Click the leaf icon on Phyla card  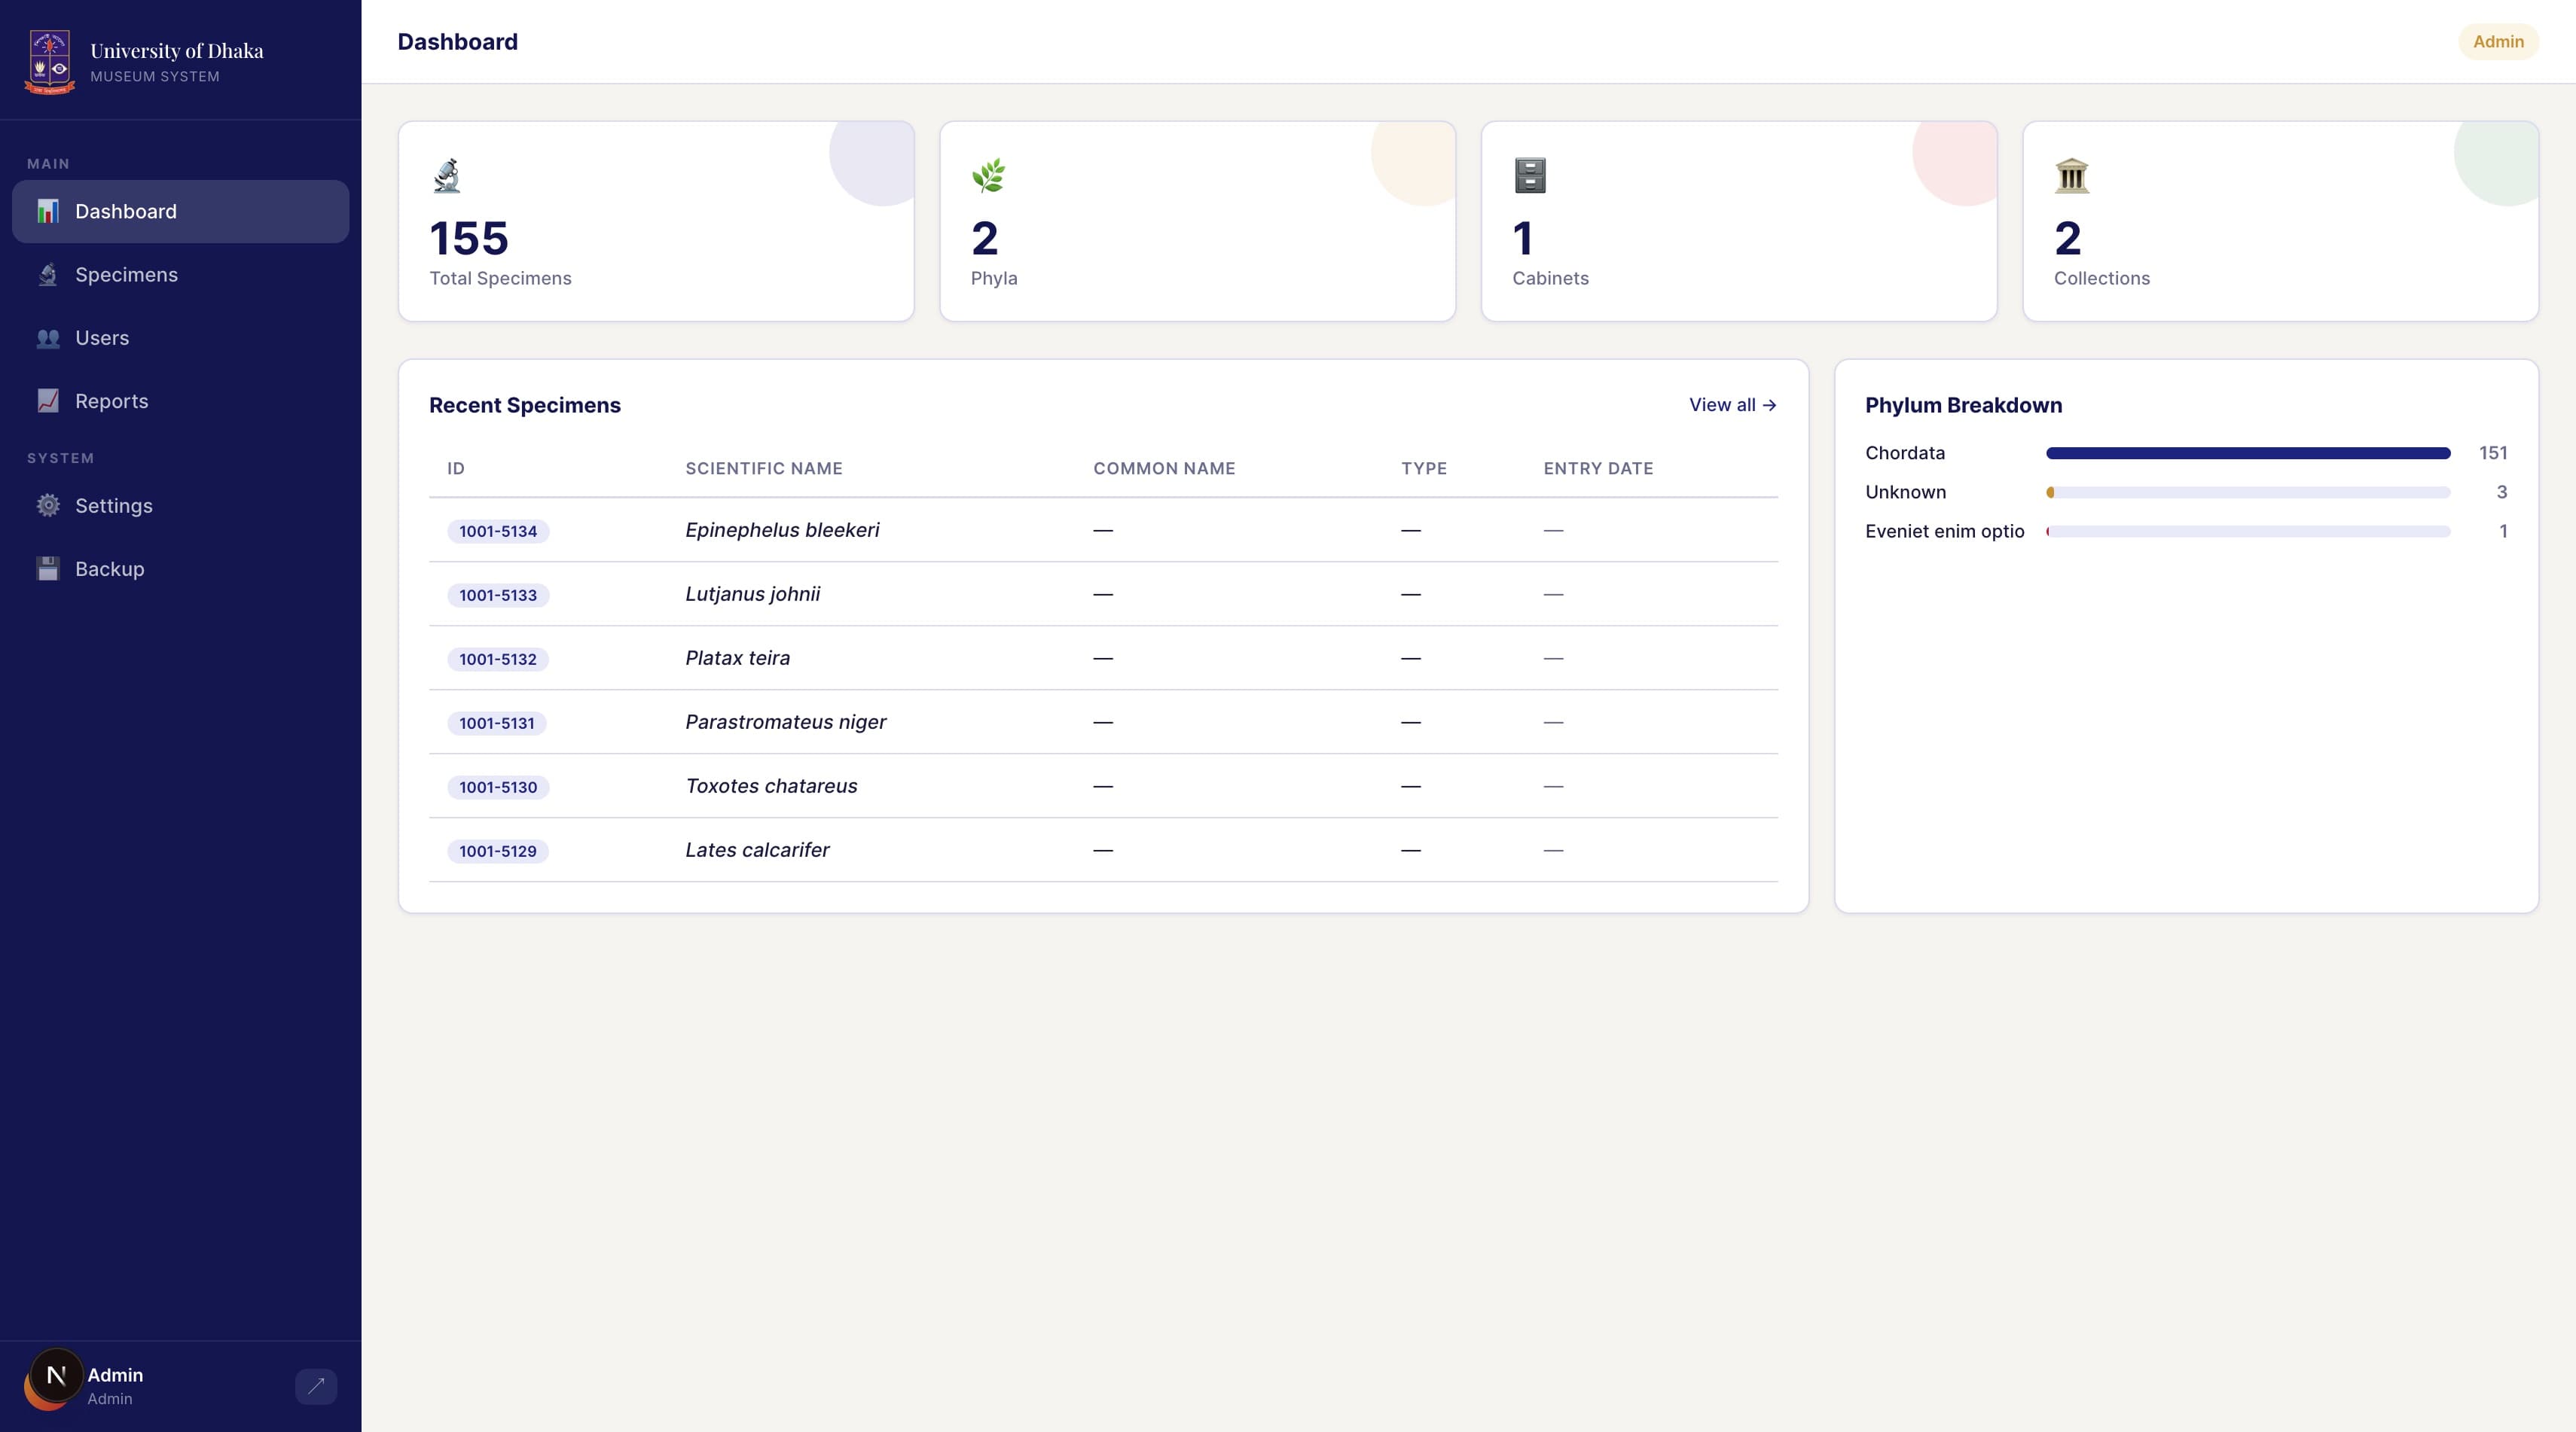click(x=988, y=176)
